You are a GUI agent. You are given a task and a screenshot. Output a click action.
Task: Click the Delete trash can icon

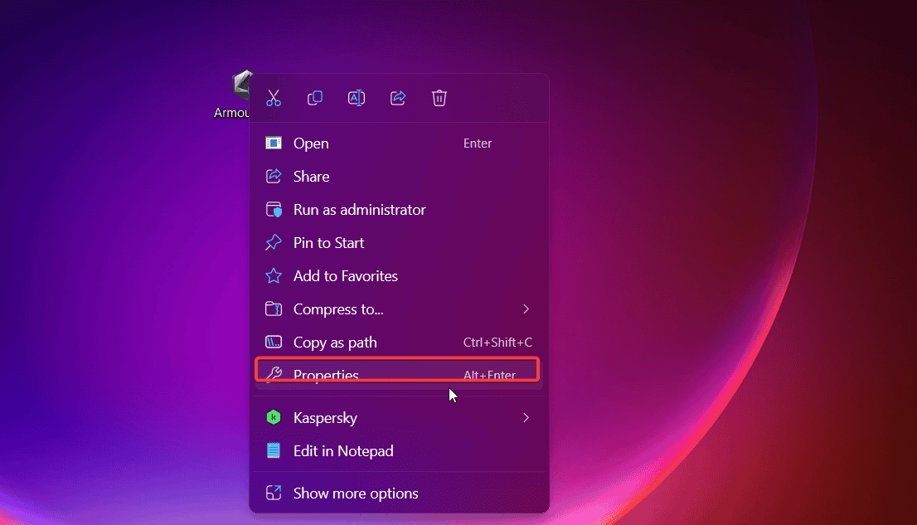pyautogui.click(x=439, y=98)
